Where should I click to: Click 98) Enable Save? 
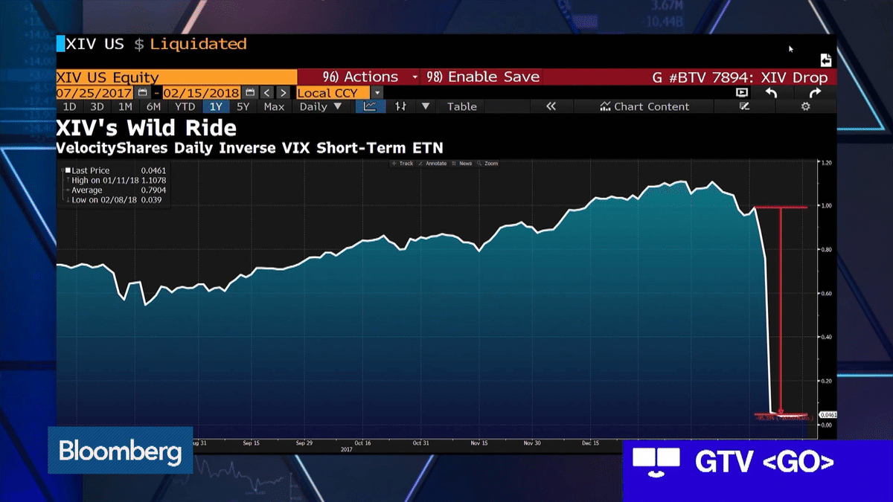483,77
